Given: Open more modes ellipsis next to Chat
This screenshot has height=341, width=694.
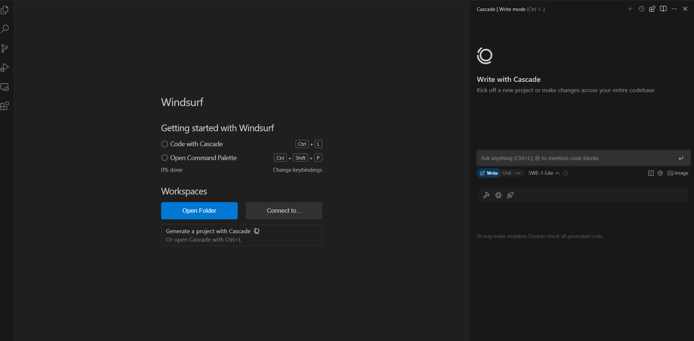Looking at the screenshot, I should coord(518,173).
